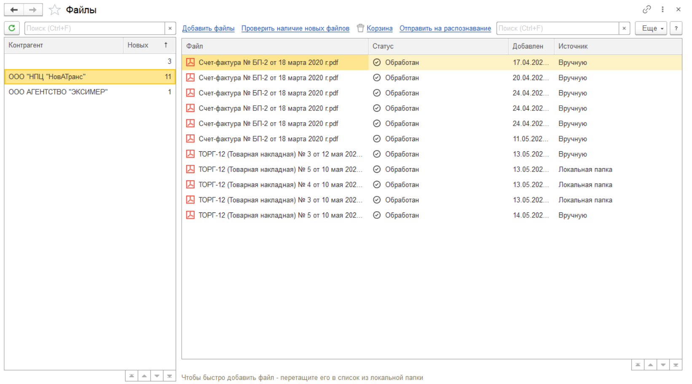This screenshot has height=384, width=692.
Task: Click the Добавить файлы link
Action: (x=208, y=28)
